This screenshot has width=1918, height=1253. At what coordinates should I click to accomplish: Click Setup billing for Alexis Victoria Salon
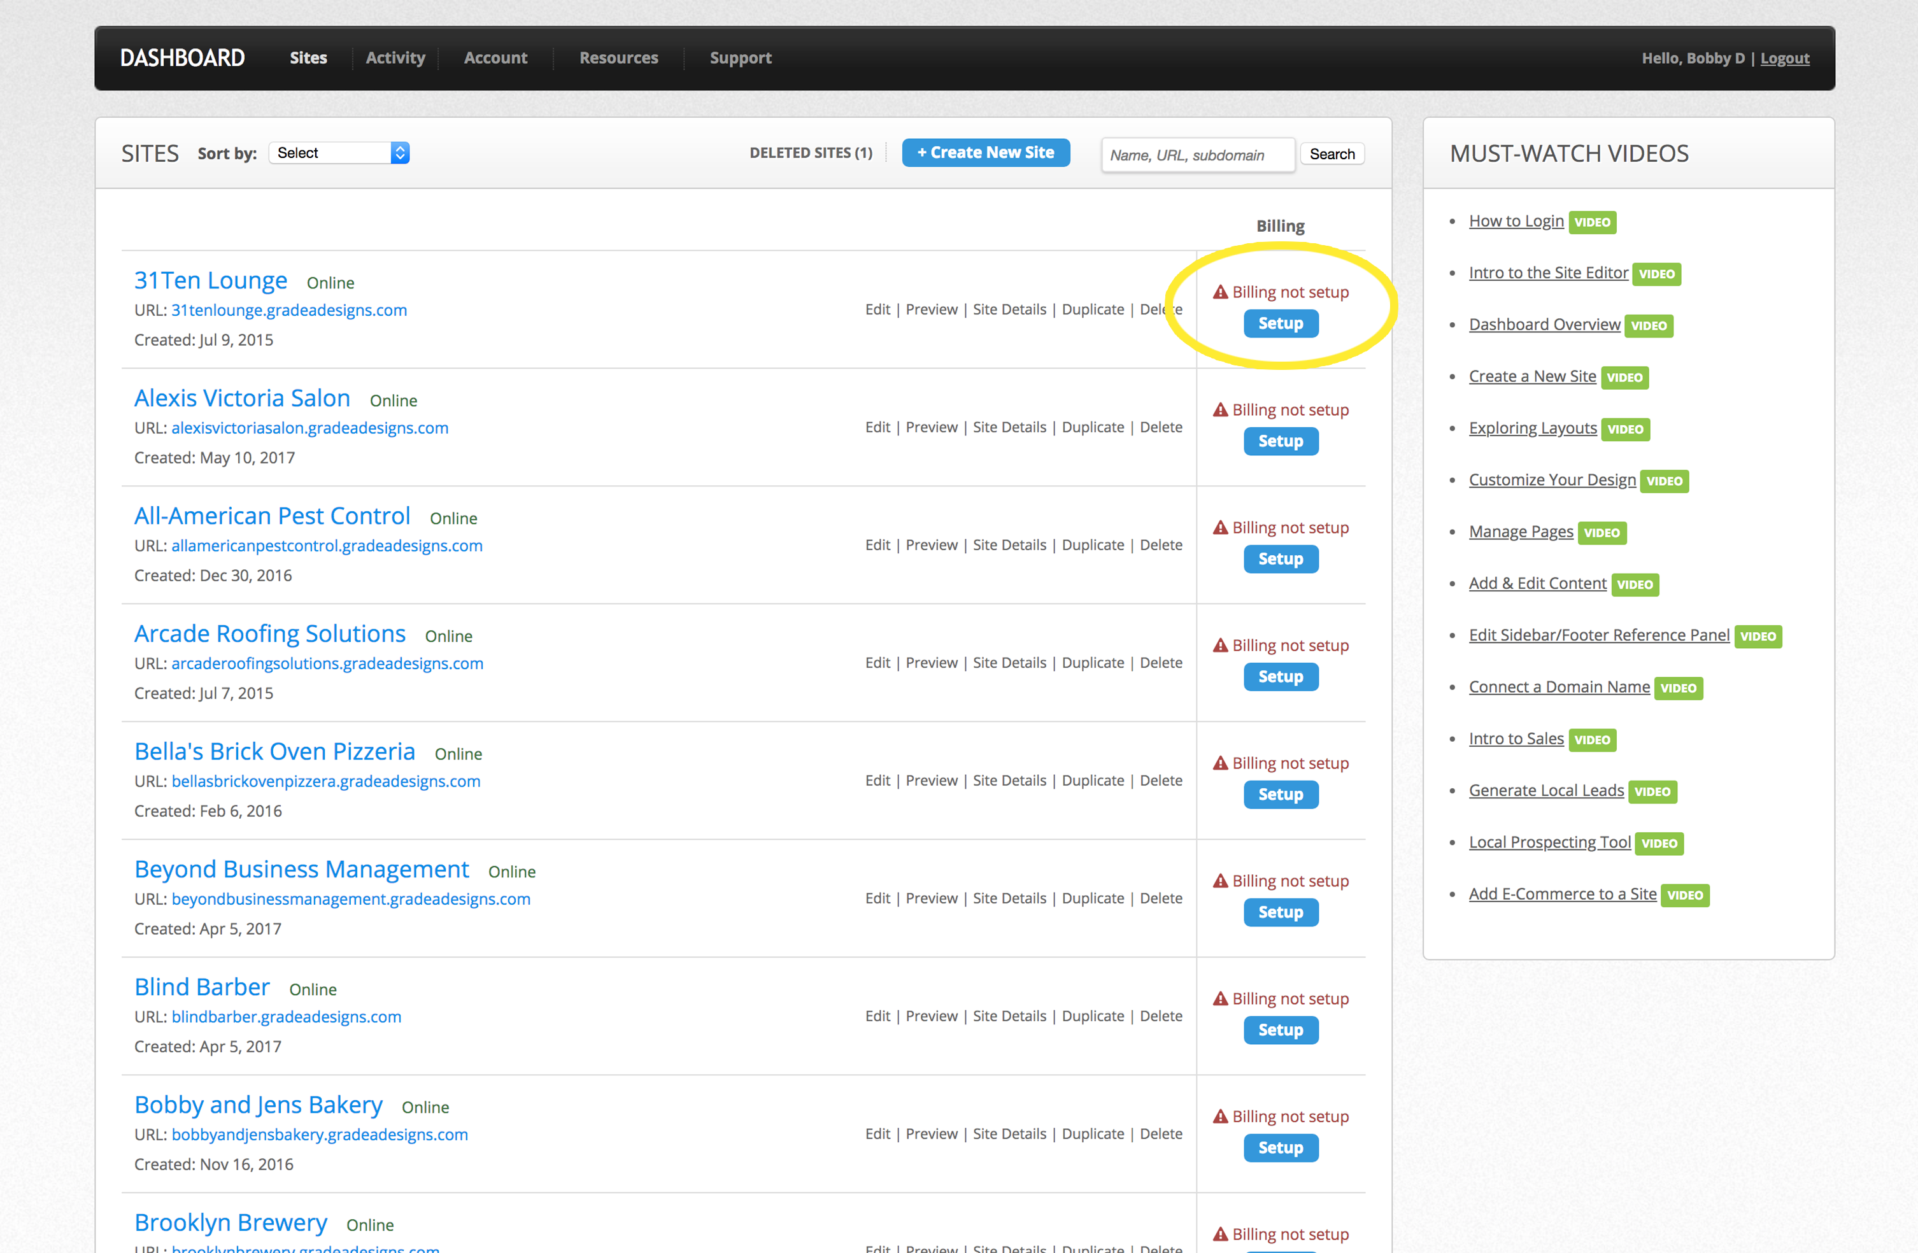coord(1281,442)
